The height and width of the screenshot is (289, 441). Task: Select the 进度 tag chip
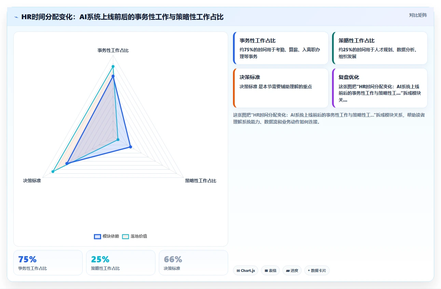[x=292, y=271]
